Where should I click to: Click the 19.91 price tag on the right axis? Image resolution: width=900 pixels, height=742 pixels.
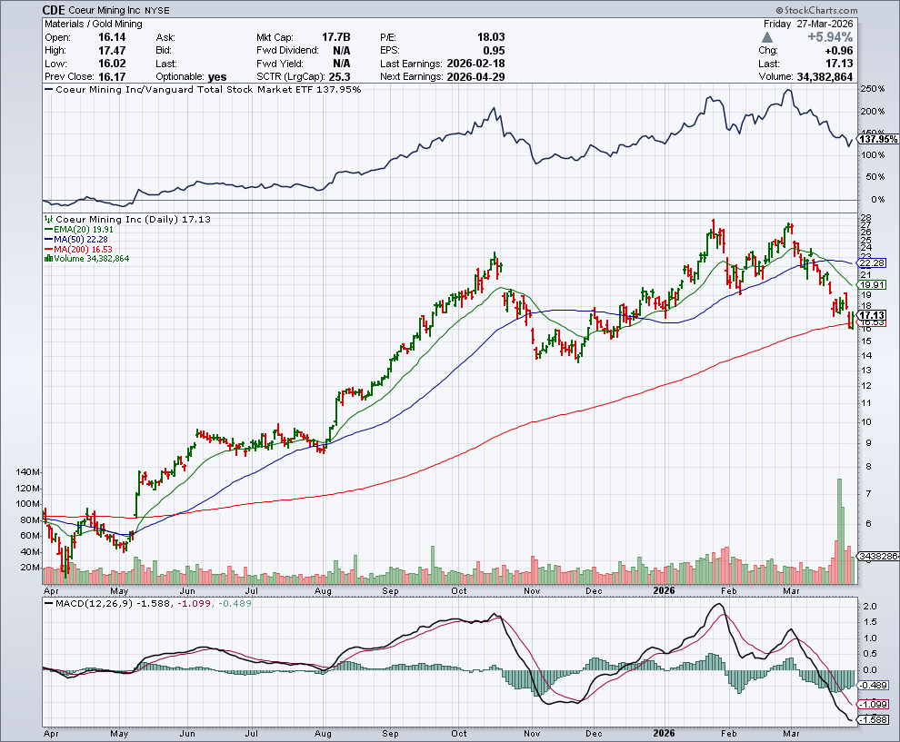click(x=872, y=285)
